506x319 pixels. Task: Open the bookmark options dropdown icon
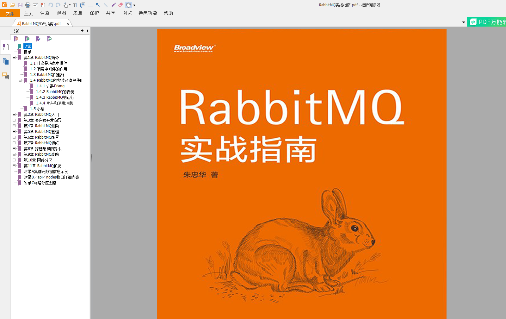click(49, 39)
